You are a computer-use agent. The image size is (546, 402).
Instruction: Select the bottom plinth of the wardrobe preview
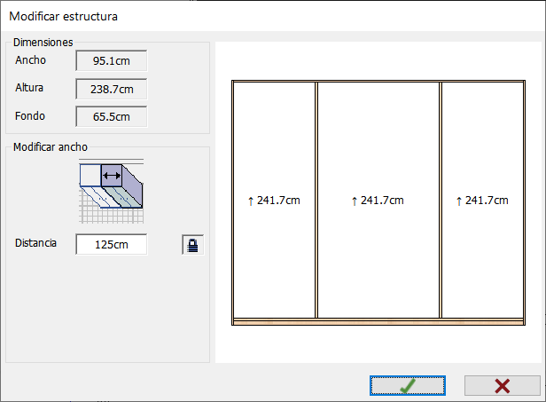pos(378,321)
